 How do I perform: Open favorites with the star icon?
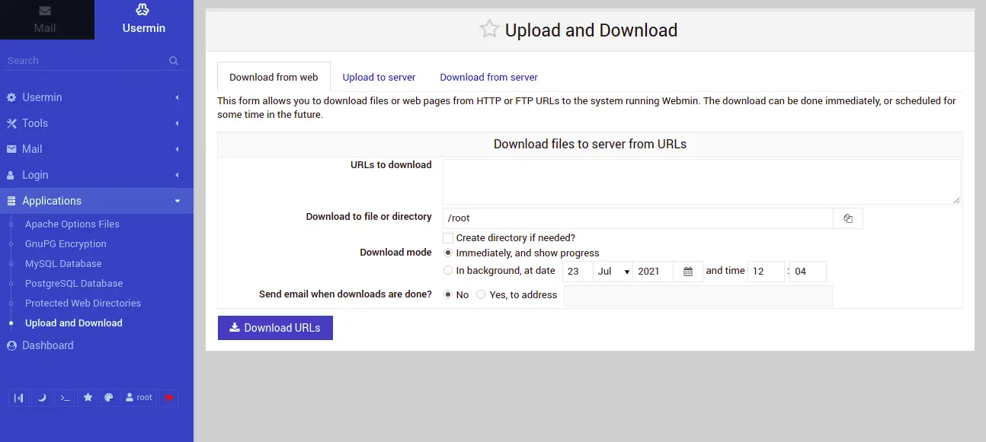88,397
